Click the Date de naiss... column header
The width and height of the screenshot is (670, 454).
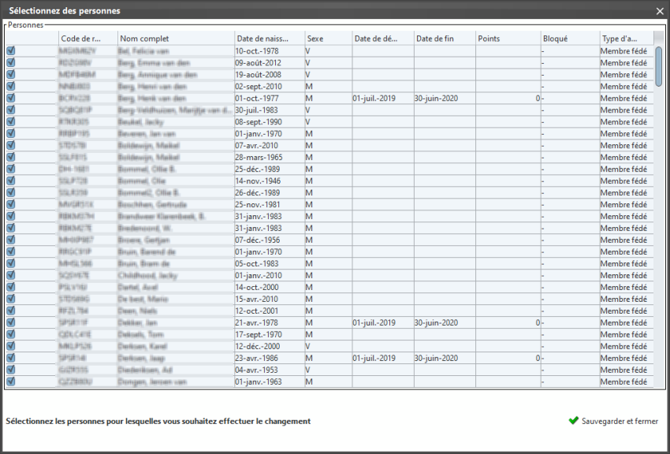[270, 39]
